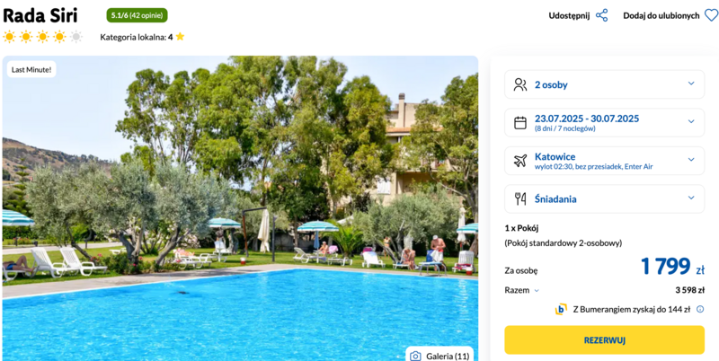Click the calendar icon in date selector

(520, 123)
